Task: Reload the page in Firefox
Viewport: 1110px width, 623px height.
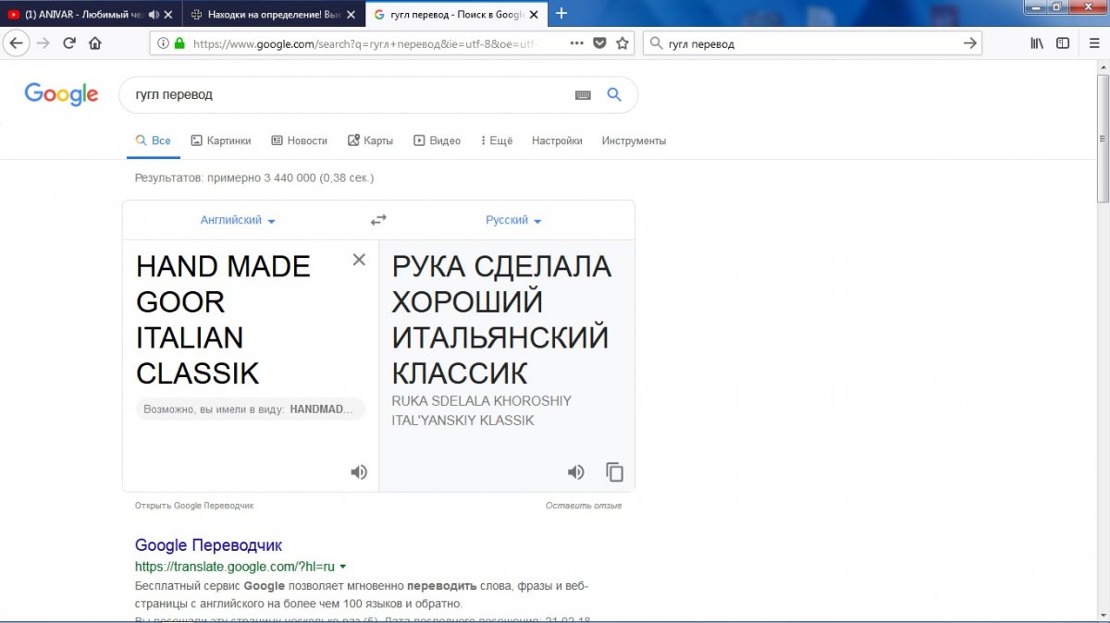Action: tap(69, 43)
